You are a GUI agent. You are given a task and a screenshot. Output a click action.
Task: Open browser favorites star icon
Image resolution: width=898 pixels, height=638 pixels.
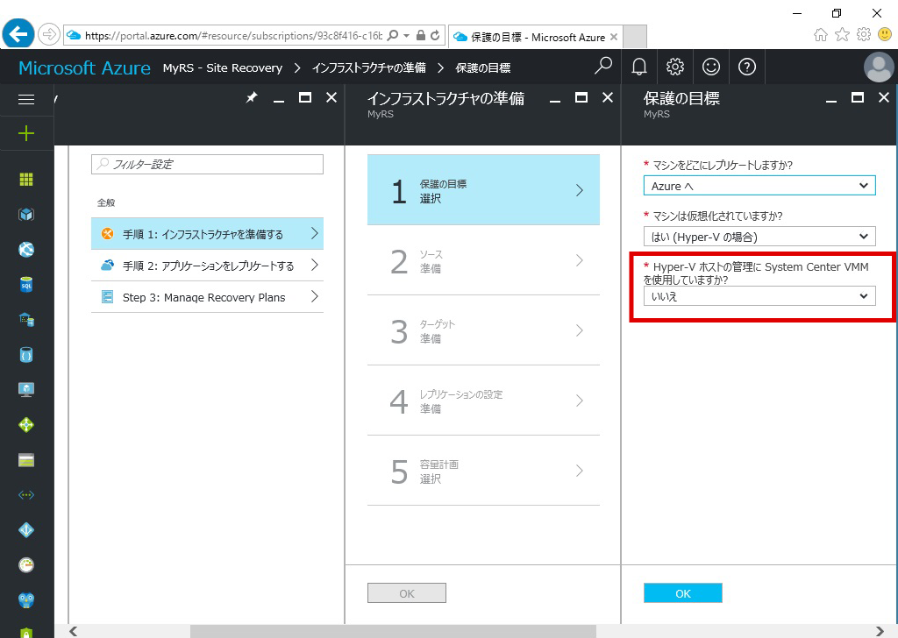pyautogui.click(x=842, y=35)
